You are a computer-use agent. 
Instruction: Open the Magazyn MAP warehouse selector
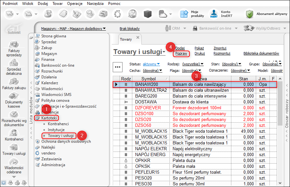(73, 29)
